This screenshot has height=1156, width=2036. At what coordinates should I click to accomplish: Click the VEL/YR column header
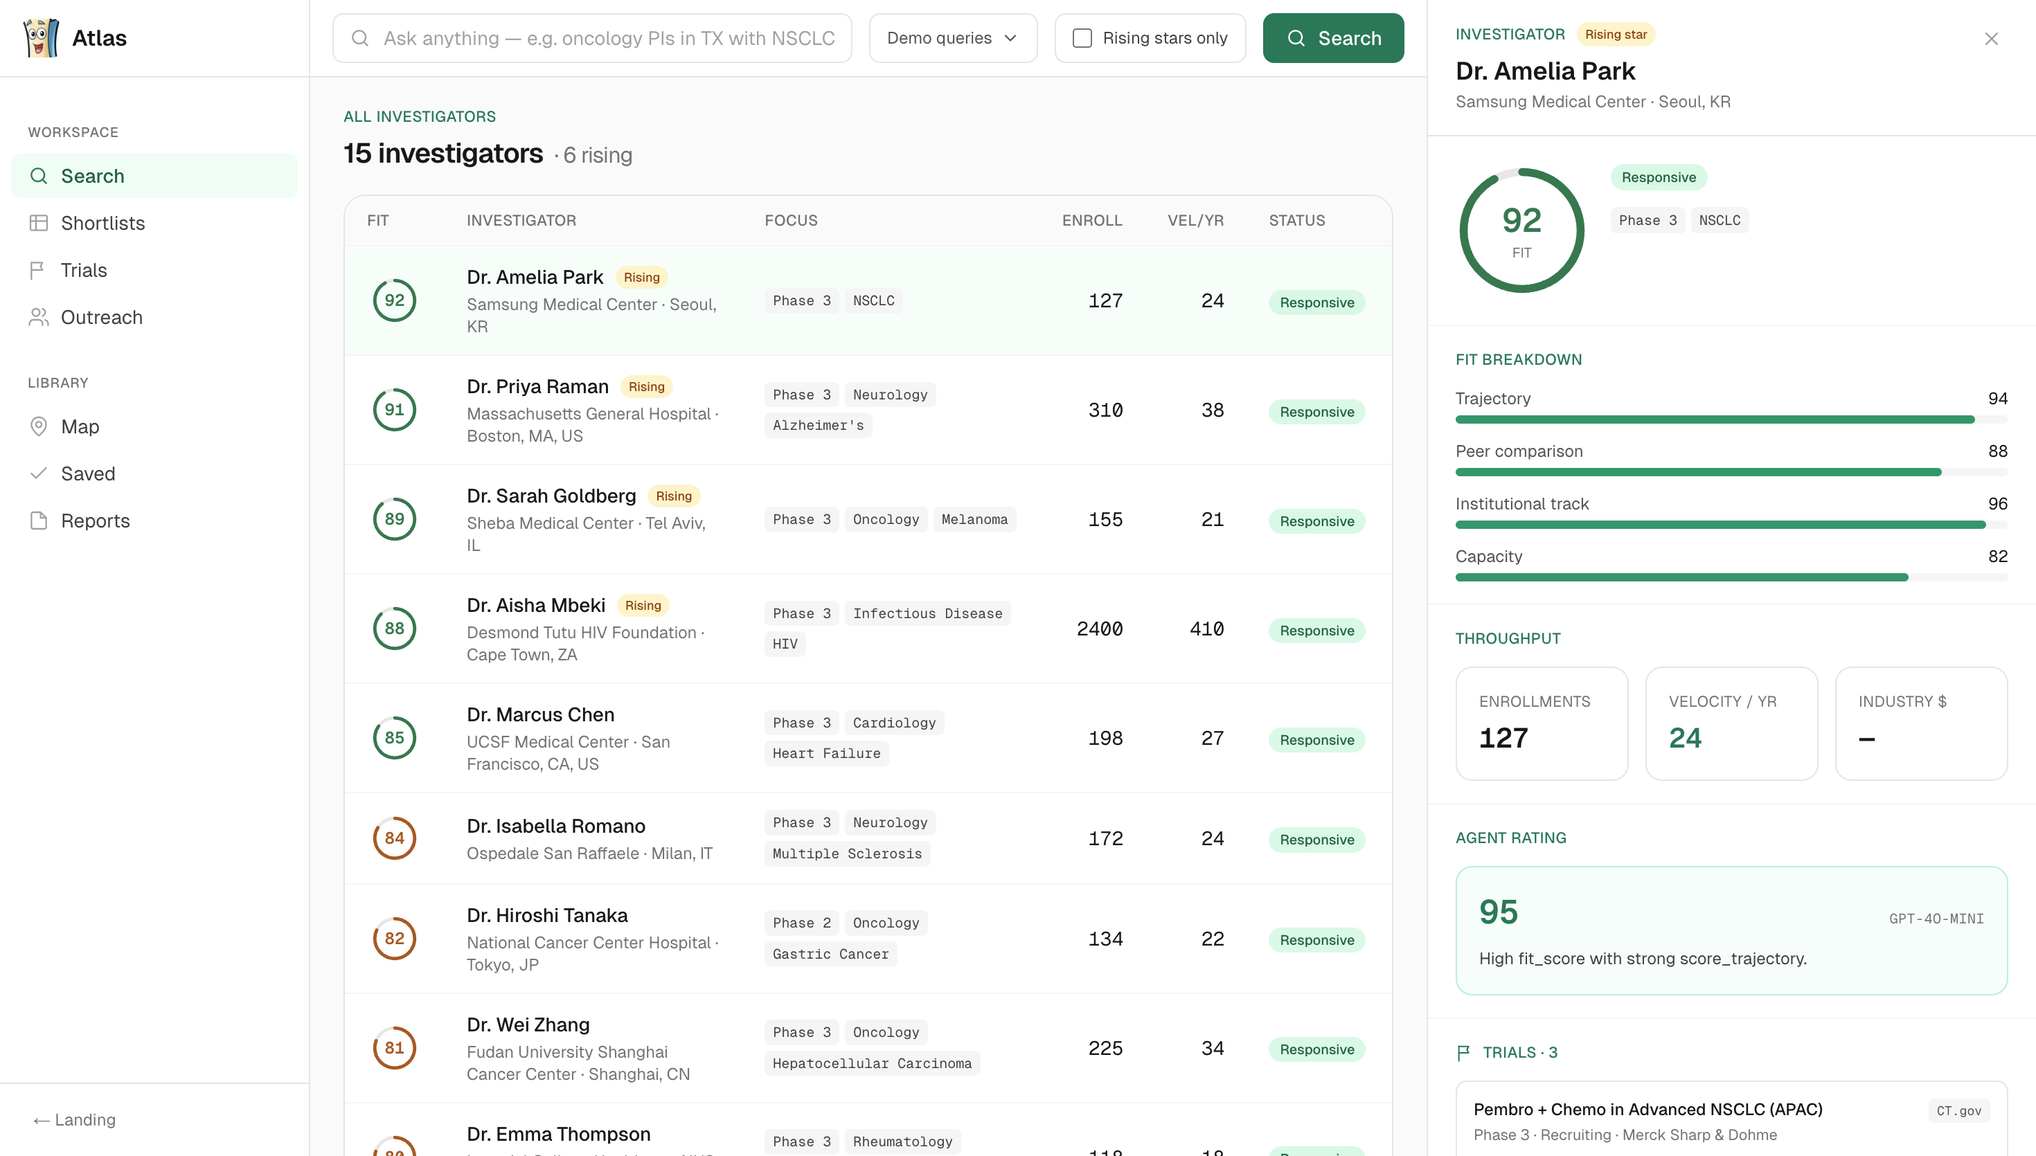pyautogui.click(x=1195, y=221)
